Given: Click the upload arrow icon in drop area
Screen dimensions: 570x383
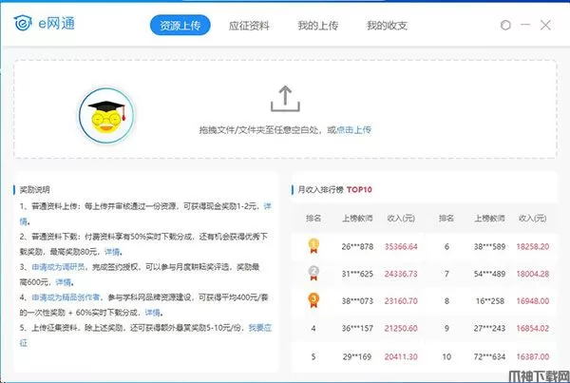Looking at the screenshot, I should (x=284, y=98).
